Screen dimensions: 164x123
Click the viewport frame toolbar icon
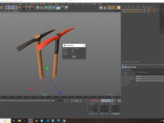click(x=101, y=8)
